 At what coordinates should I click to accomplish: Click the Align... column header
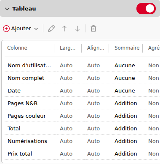pos(96,48)
